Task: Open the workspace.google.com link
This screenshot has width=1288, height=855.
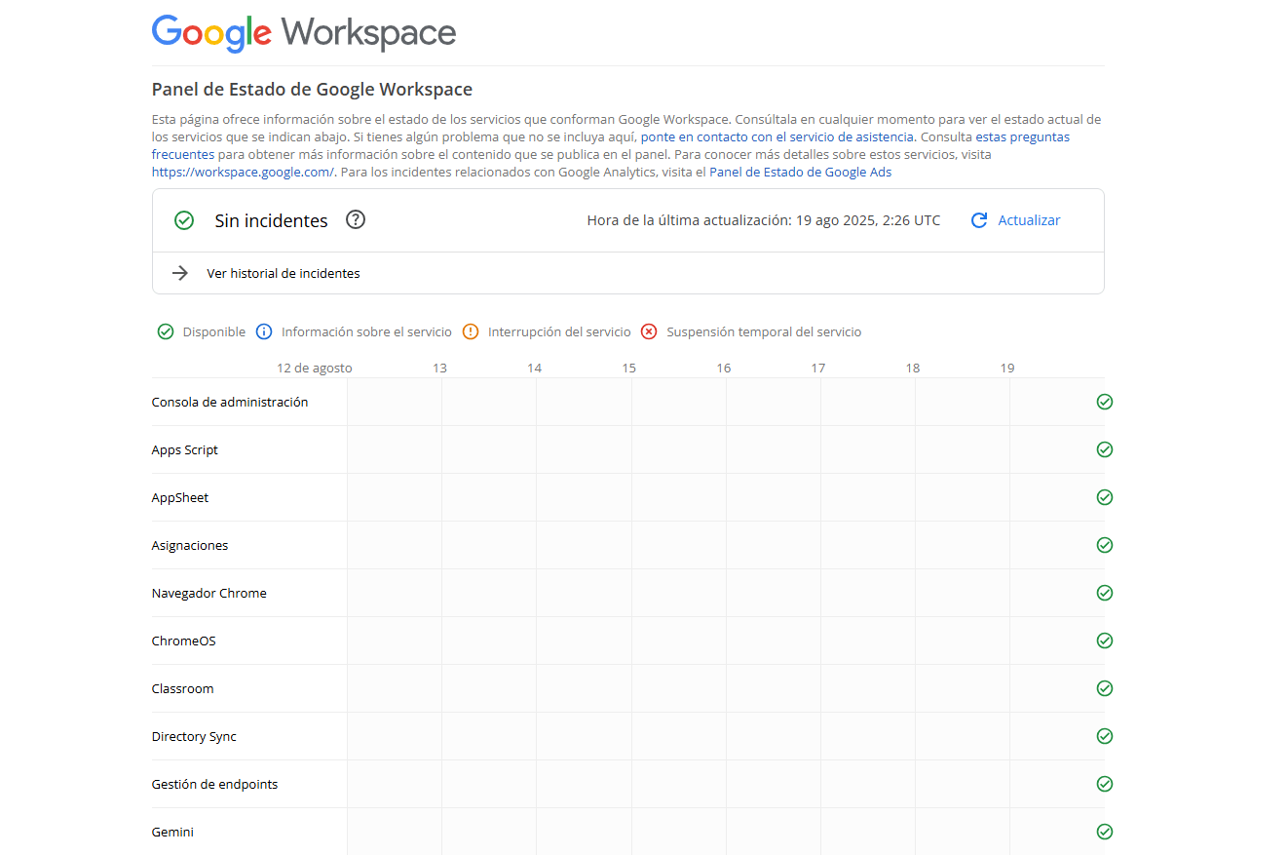Action: (243, 173)
